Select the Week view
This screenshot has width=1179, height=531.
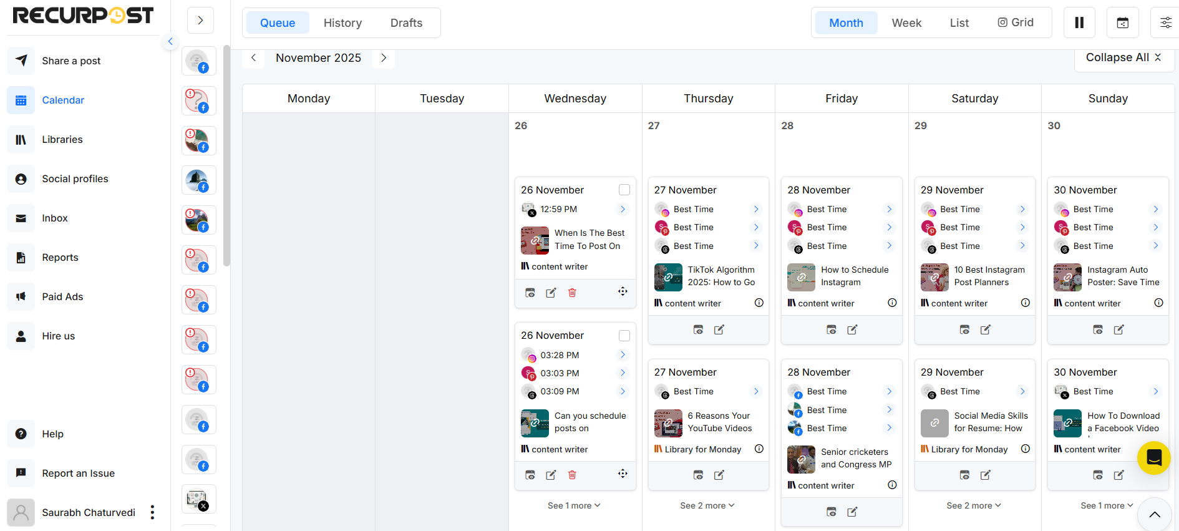906,23
